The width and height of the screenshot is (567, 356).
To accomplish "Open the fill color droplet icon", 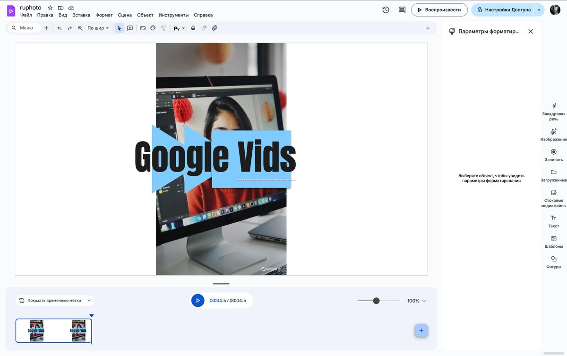I will click(193, 28).
